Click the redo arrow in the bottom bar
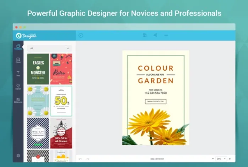 (x=88, y=159)
